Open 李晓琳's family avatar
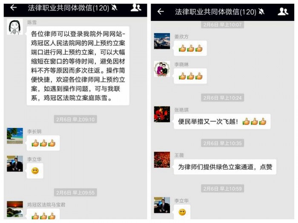 tap(162, 69)
